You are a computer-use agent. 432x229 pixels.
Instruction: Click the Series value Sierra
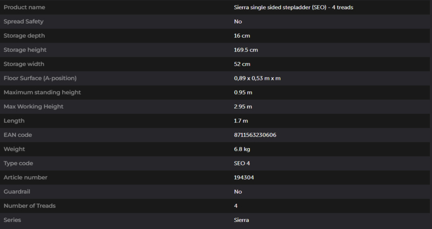pos(241,220)
